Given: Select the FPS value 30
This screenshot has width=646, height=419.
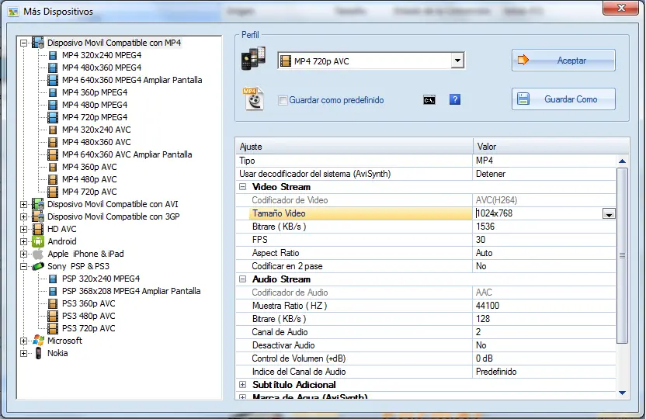Looking at the screenshot, I should point(544,240).
